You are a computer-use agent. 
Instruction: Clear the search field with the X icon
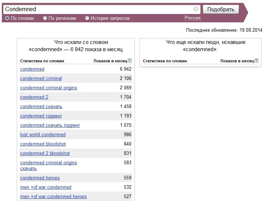pos(196,9)
